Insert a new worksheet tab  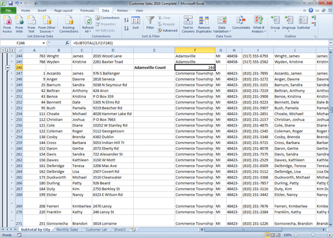coord(133,230)
